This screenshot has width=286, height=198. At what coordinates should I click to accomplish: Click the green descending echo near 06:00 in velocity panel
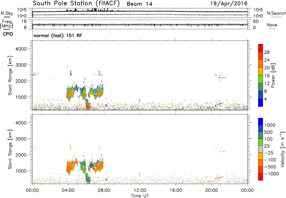coord(88,178)
